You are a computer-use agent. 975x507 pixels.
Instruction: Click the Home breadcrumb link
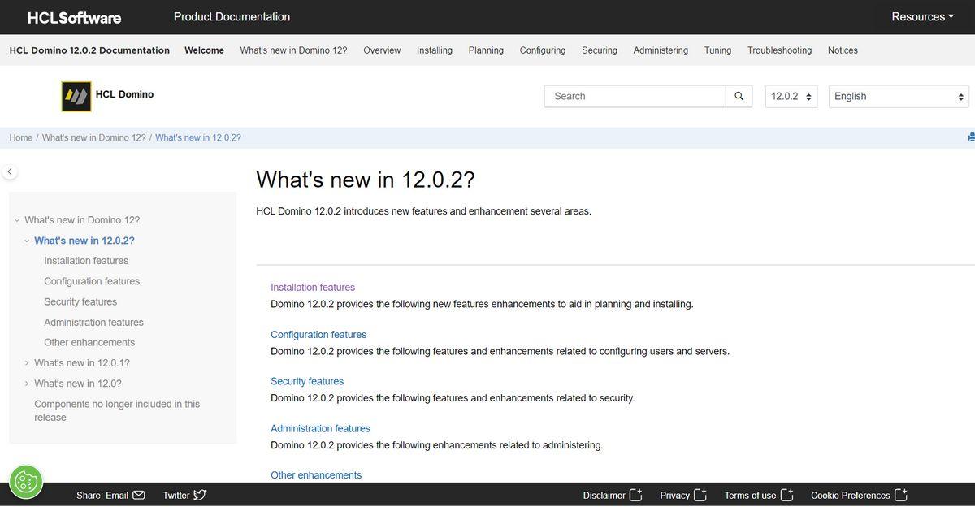pyautogui.click(x=21, y=137)
